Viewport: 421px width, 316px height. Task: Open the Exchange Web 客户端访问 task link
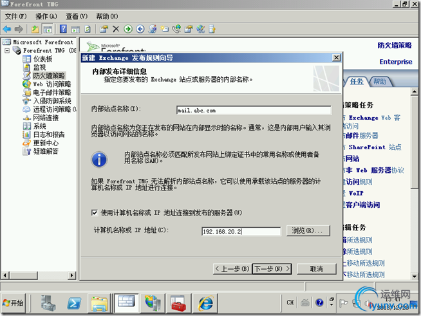372,122
